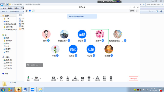Viewport: 164px width, 92px height.
Task: Open the chat window
Action: 82,78
